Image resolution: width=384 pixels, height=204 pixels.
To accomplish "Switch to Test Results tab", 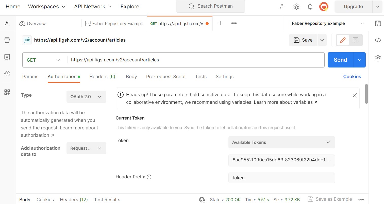I will point(107,200).
